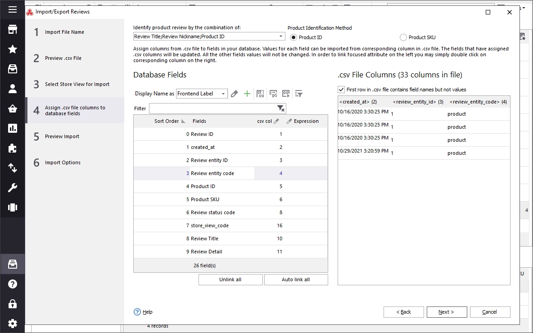533x333 pixels.
Task: Open the store icon in the sidebar
Action: 13,30
